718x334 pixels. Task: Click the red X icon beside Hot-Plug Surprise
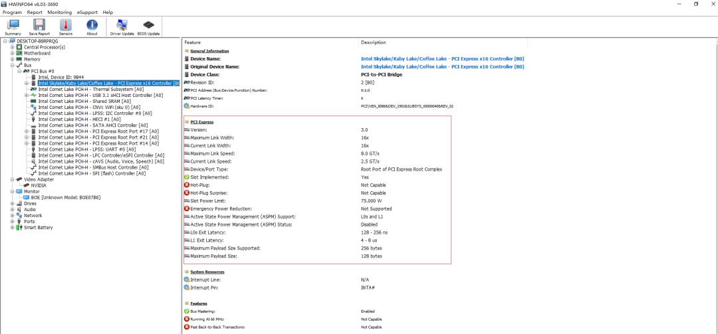point(186,193)
